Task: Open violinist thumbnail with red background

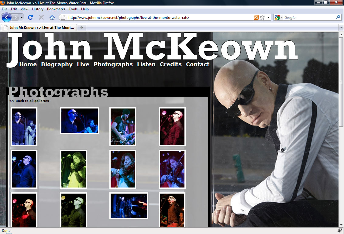Action: coord(123,169)
